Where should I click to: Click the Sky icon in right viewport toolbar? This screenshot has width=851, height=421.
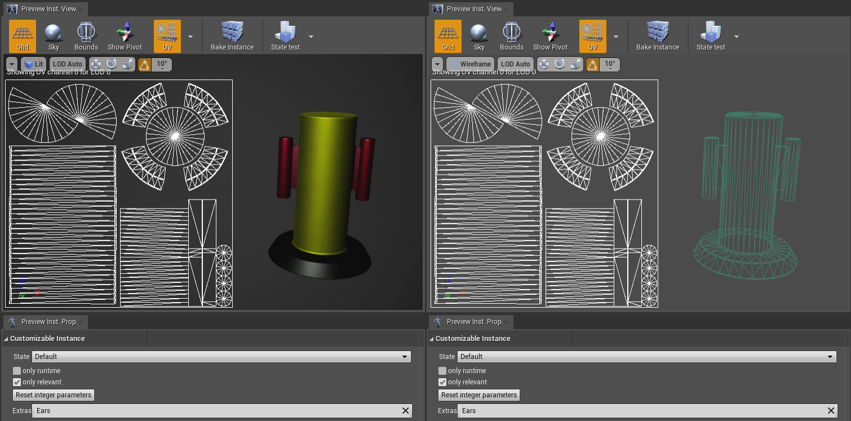[479, 37]
